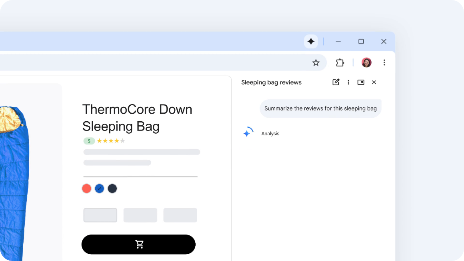
Task: Close the Sleeping bag reviews panel
Action: click(374, 82)
